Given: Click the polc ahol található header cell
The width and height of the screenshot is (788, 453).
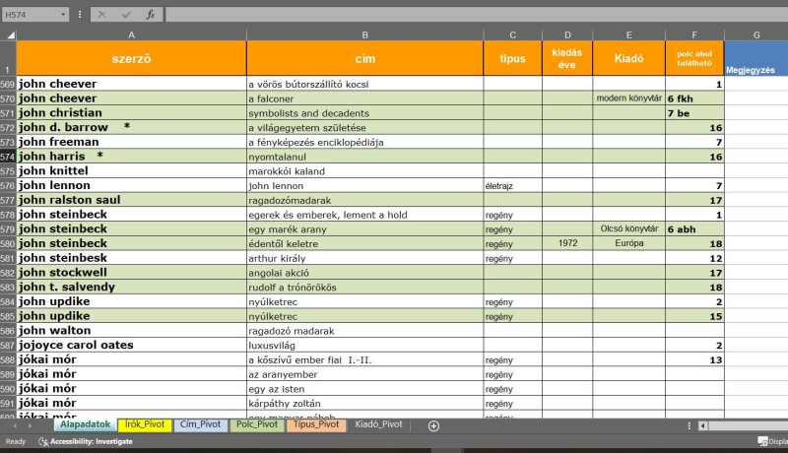Looking at the screenshot, I should (x=694, y=58).
